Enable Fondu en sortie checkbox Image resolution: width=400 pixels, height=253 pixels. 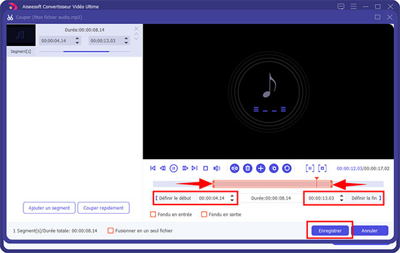click(204, 214)
